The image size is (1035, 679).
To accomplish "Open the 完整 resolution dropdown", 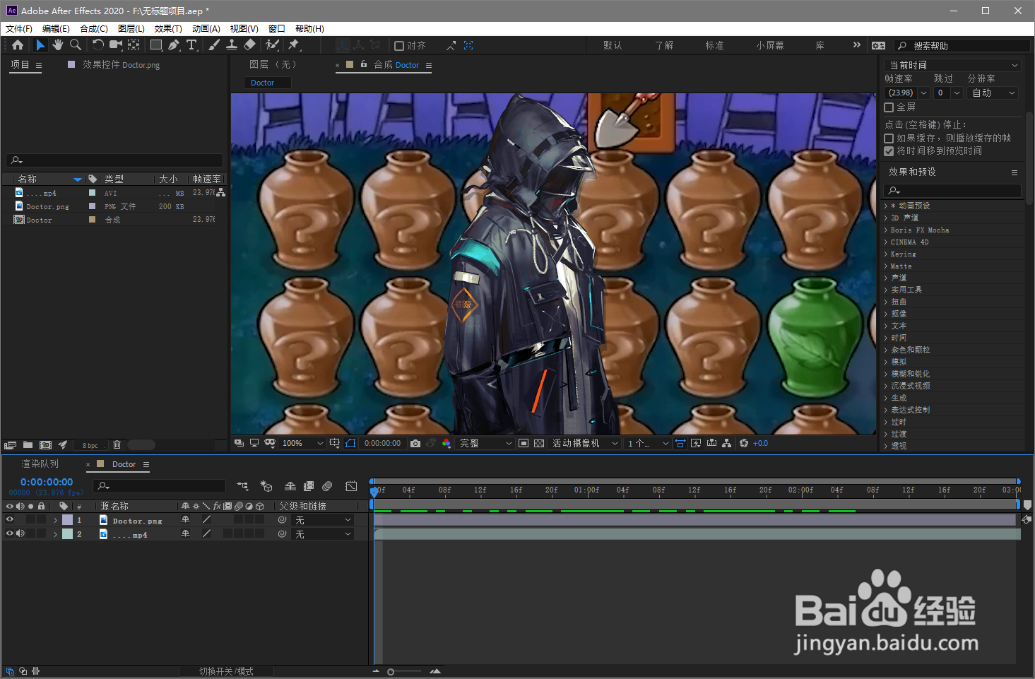I will (485, 443).
